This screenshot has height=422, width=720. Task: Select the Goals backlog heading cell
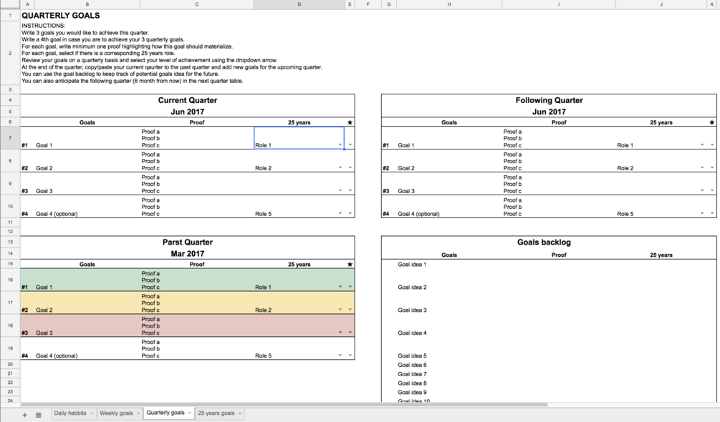(x=544, y=242)
